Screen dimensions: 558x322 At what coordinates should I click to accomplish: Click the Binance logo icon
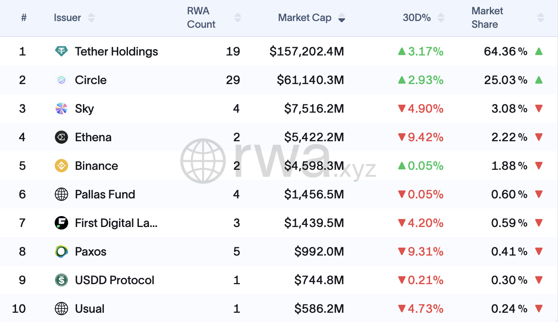(x=61, y=166)
